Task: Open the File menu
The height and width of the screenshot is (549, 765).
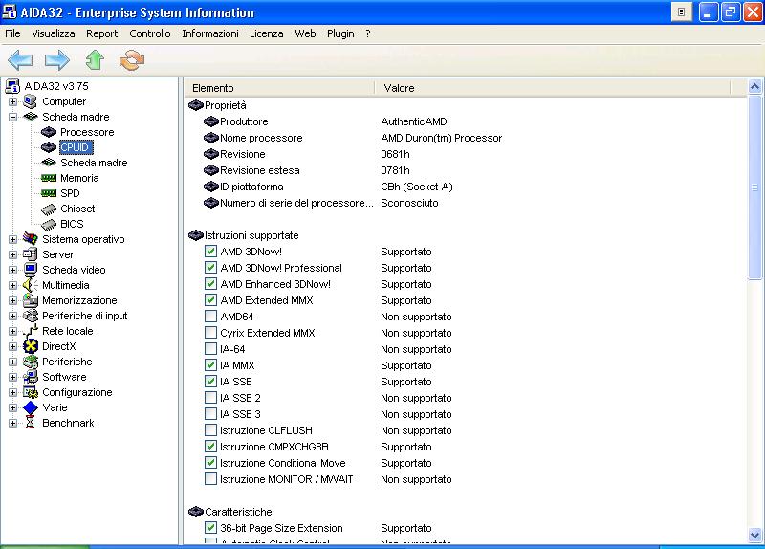Action: click(12, 33)
